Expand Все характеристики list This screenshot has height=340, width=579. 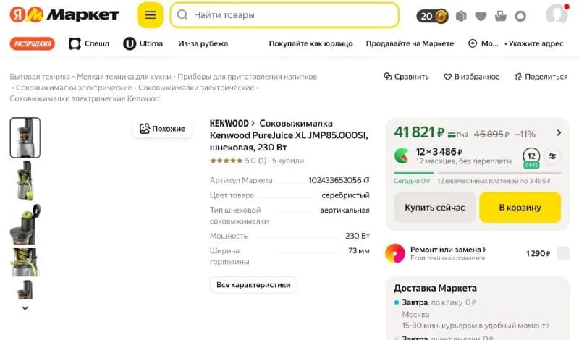click(253, 285)
